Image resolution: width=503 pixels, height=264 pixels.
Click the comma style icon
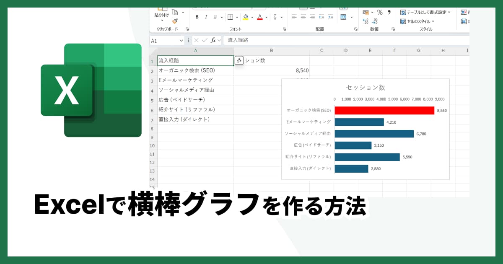coord(389,13)
